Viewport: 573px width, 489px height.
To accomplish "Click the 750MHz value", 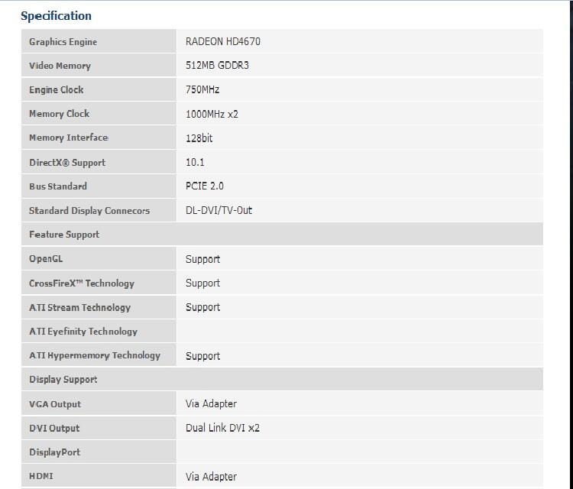I will point(202,89).
